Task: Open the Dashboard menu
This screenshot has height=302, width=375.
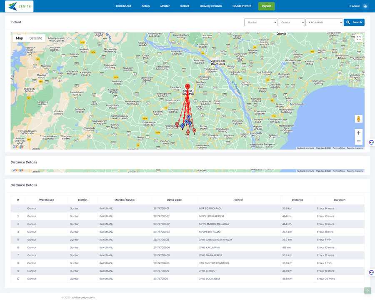Action: [123, 6]
